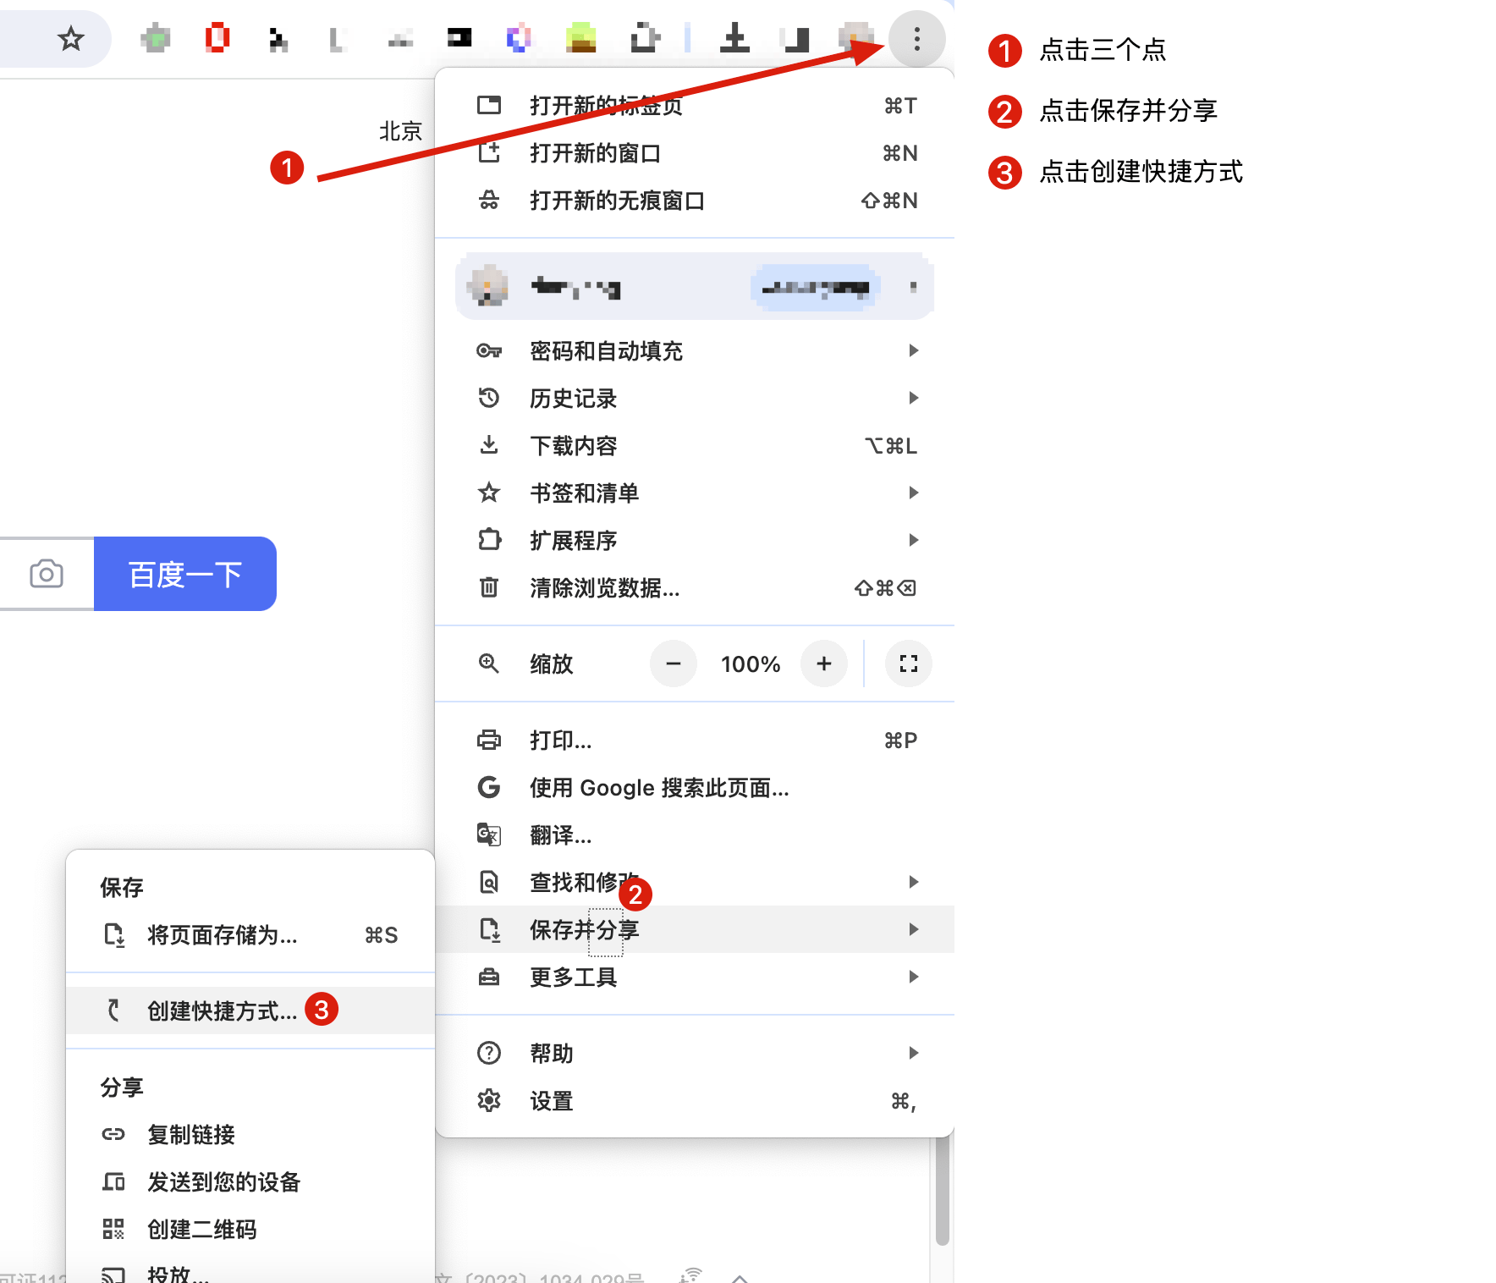Click the zoom out minus button
This screenshot has height=1283, width=1496.
pos(674,664)
